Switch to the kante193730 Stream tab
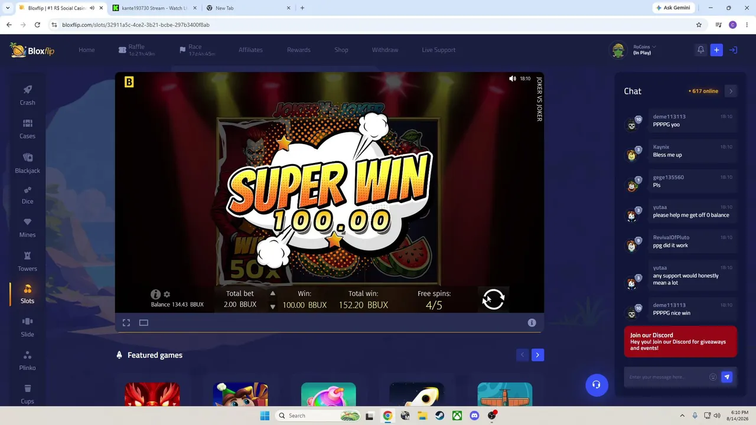 coord(154,8)
